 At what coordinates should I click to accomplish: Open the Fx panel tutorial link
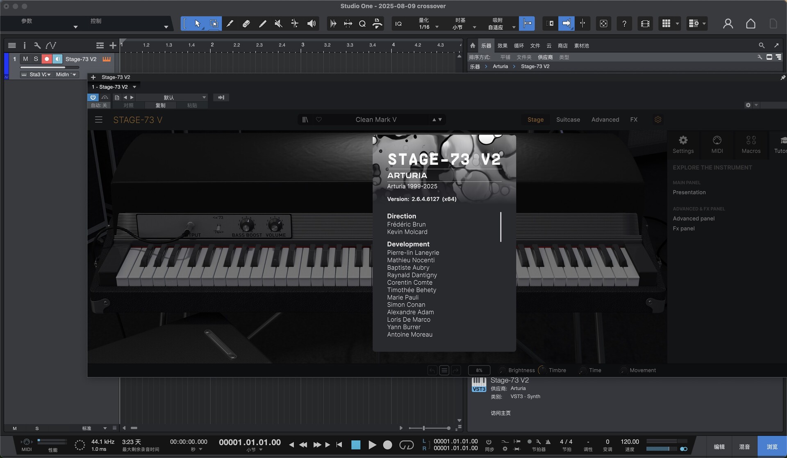pos(683,228)
